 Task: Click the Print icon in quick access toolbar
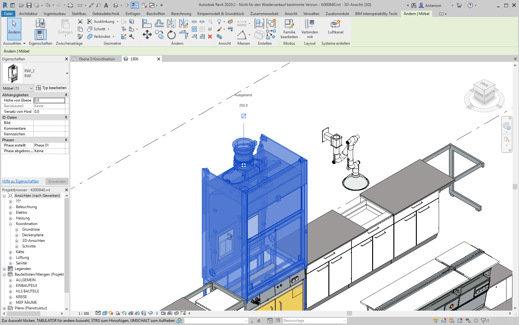coord(70,5)
